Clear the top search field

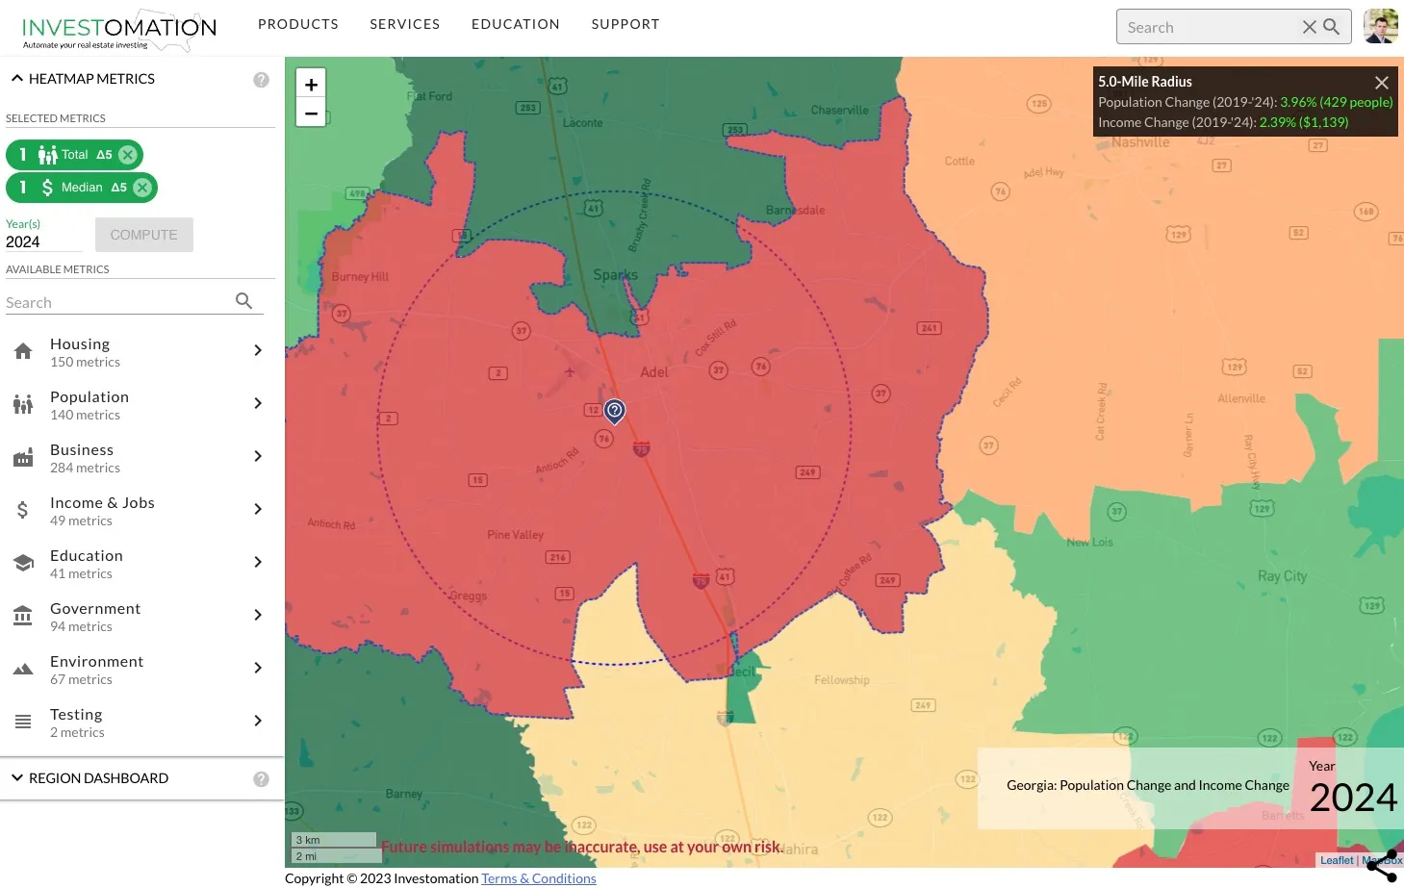(x=1310, y=27)
